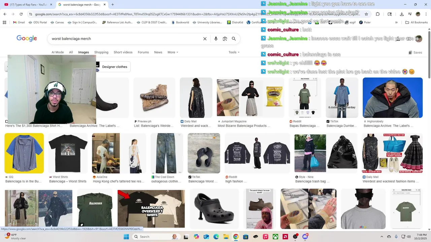The height and width of the screenshot is (242, 431).
Task: Click the Google search input field
Action: click(x=125, y=39)
